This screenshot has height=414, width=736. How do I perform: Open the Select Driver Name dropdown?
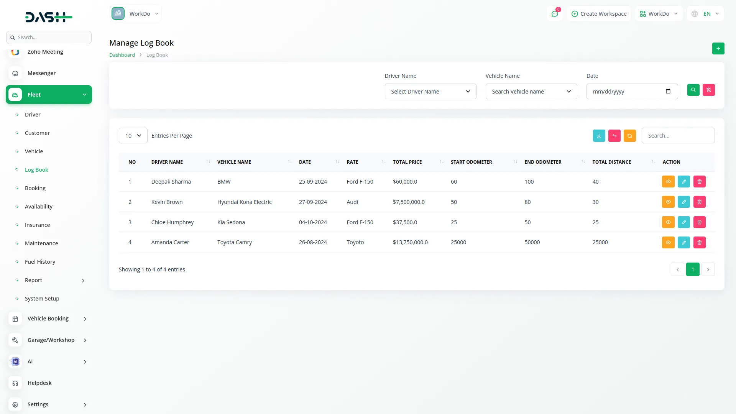coord(430,92)
